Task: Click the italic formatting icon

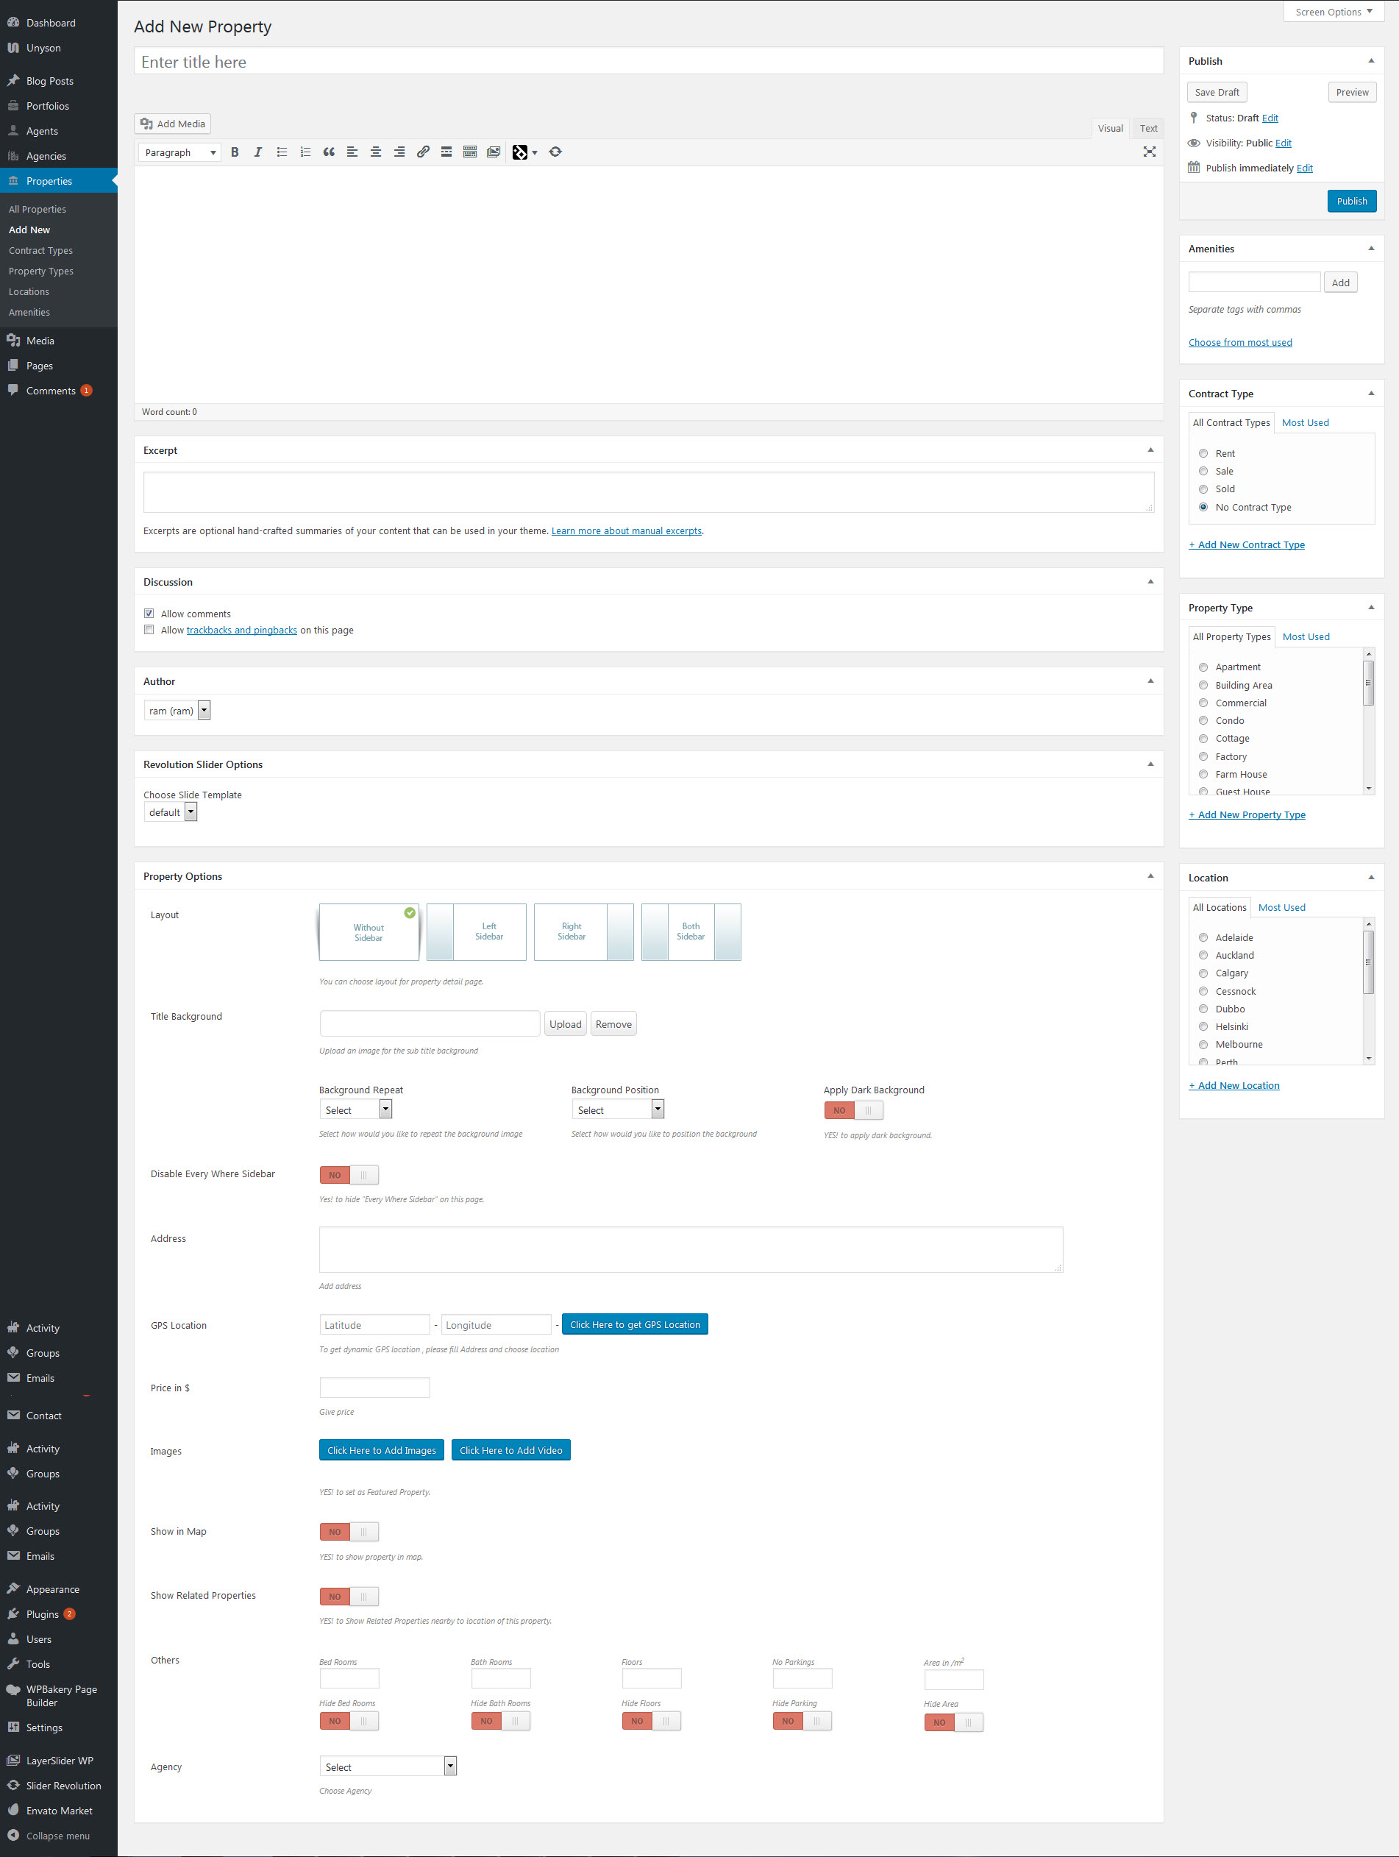Action: point(257,152)
